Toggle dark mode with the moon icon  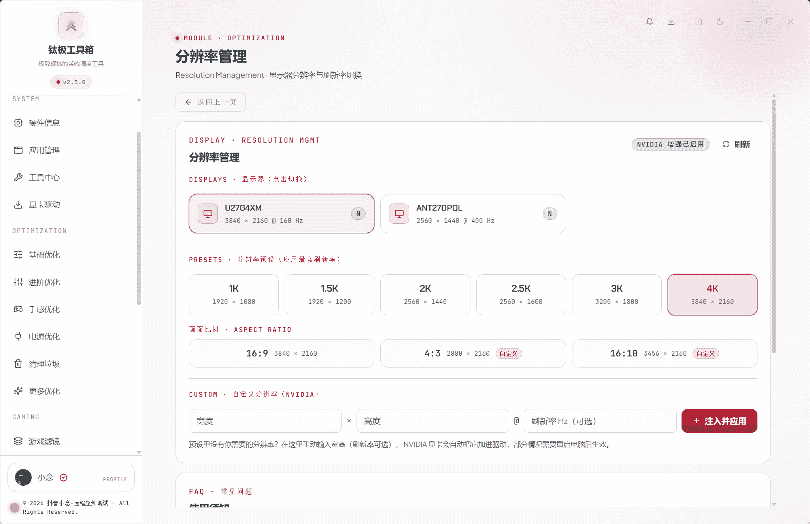coord(720,21)
